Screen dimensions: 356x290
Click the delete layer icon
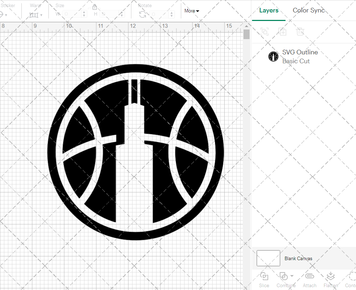[300, 32]
